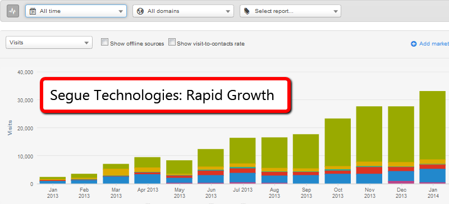Open the Visits metric dropdown
This screenshot has height=204, width=449.
coord(49,43)
